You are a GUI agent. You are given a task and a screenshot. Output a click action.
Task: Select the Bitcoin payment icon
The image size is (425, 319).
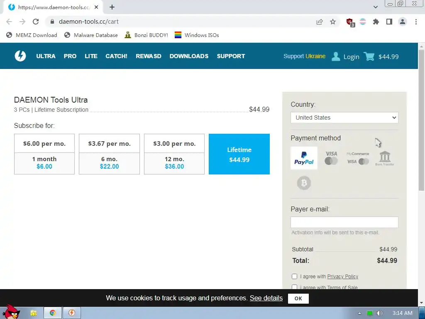[304, 183]
